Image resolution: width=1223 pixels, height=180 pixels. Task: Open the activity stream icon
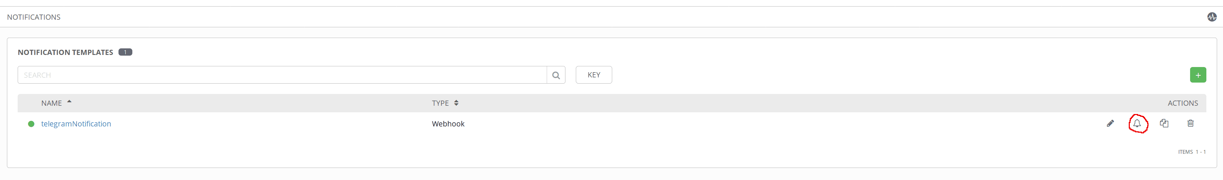1212,17
